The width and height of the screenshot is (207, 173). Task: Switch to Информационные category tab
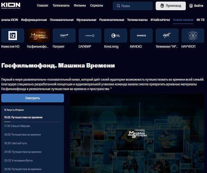pos(34,20)
